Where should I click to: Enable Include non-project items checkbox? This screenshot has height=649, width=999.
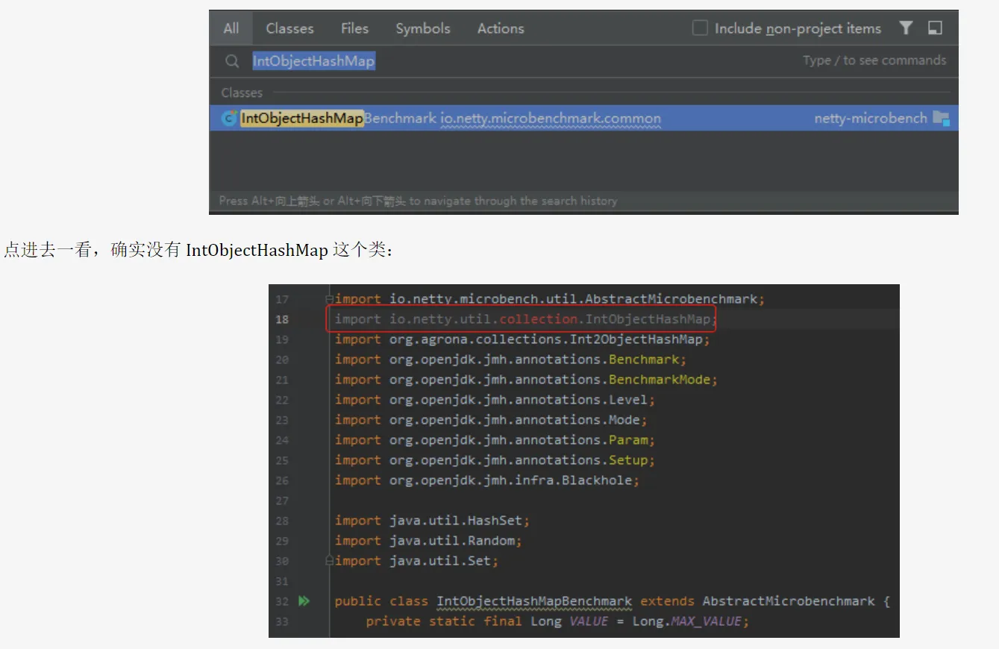700,28
